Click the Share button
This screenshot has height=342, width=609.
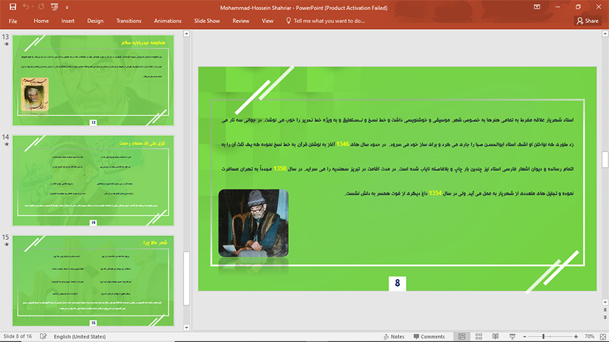pyautogui.click(x=587, y=21)
